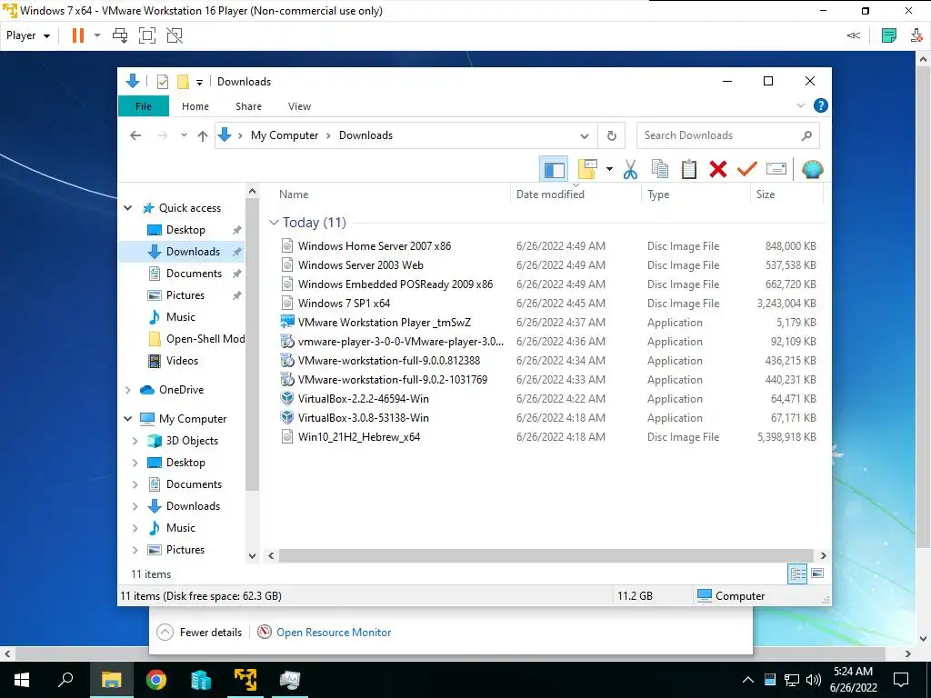931x698 pixels.
Task: Open VMware Player taskbar icon
Action: [245, 680]
